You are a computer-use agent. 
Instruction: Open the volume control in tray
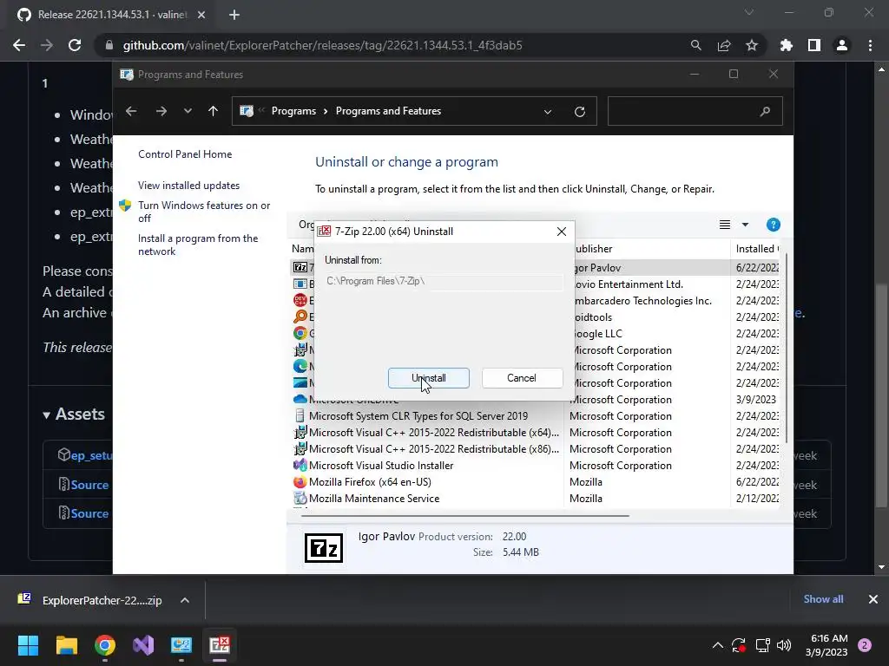[784, 645]
